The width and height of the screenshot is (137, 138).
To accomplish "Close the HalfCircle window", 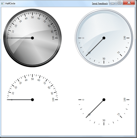I will pos(129,3).
